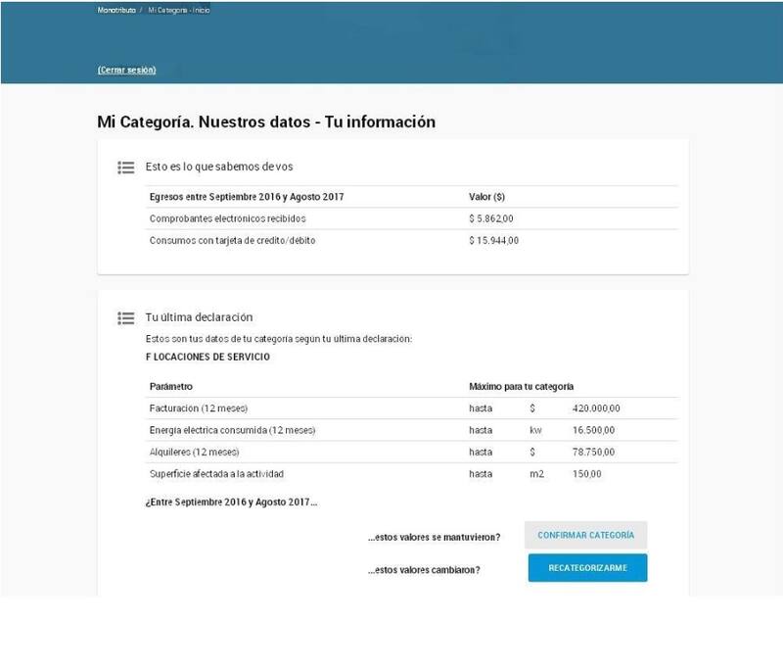This screenshot has height=671, width=783.
Task: Select the 'Energía eléctrica consumida' parameter row
Action: pos(232,430)
